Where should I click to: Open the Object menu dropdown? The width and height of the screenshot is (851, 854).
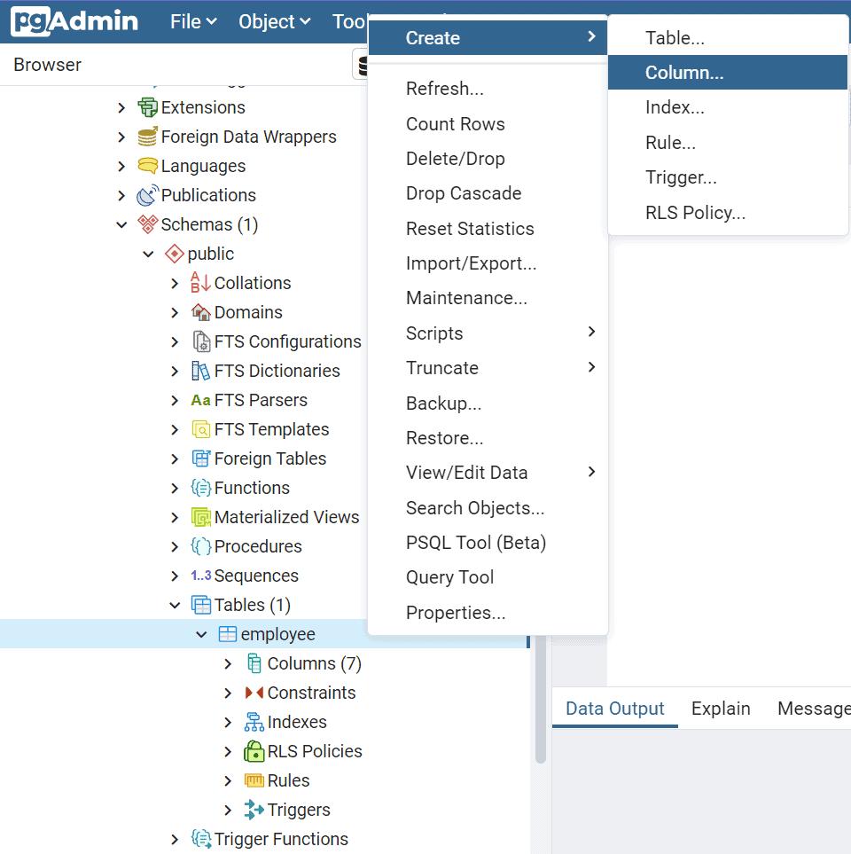click(274, 22)
